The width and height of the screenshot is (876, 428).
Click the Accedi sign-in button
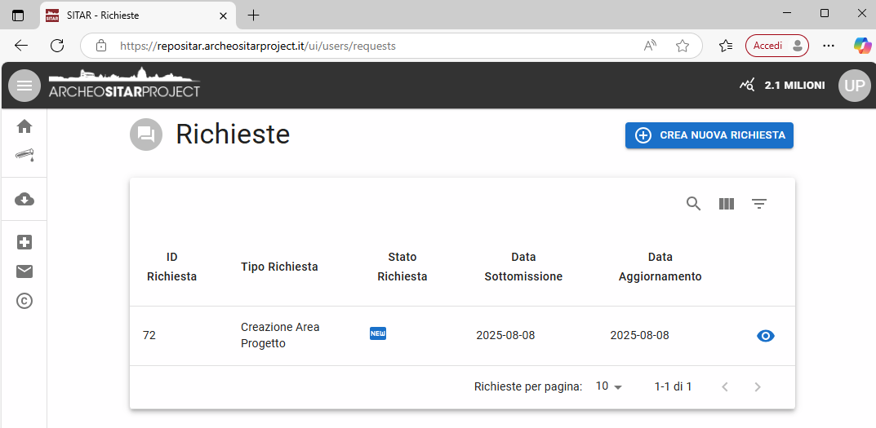[776, 46]
